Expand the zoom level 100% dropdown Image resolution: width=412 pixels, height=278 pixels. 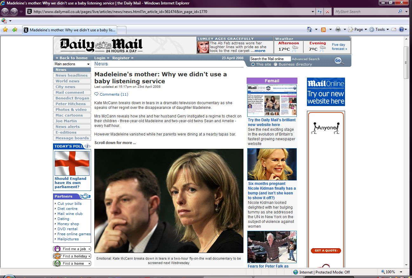pyautogui.click(x=401, y=272)
